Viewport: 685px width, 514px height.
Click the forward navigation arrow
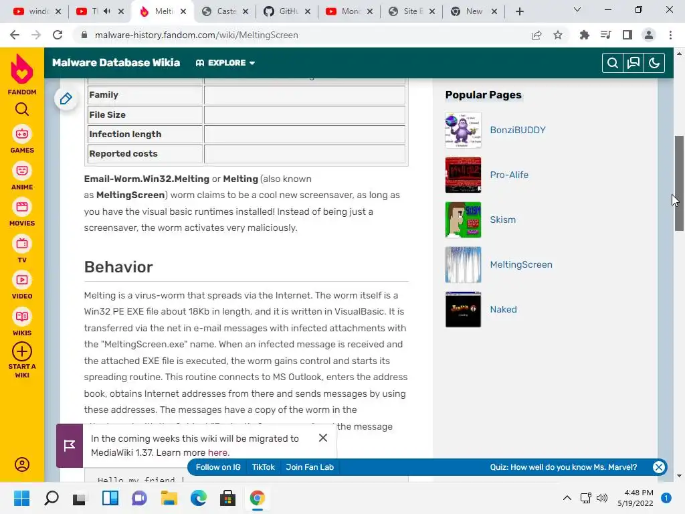(x=36, y=35)
